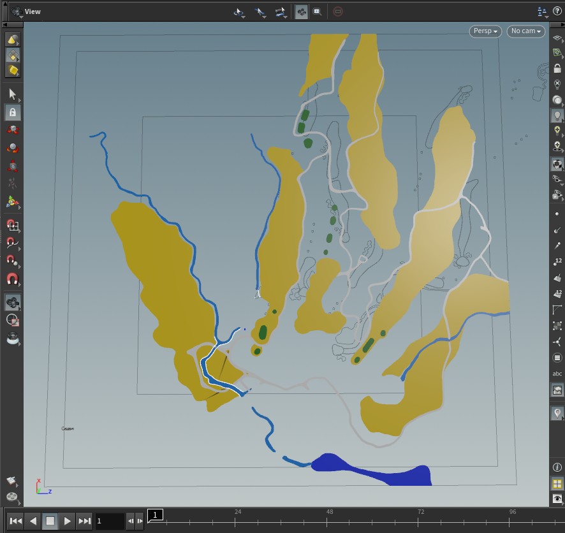This screenshot has height=533, width=565.
Task: Toggle the primitive hulls curve icon
Action: click(x=557, y=309)
